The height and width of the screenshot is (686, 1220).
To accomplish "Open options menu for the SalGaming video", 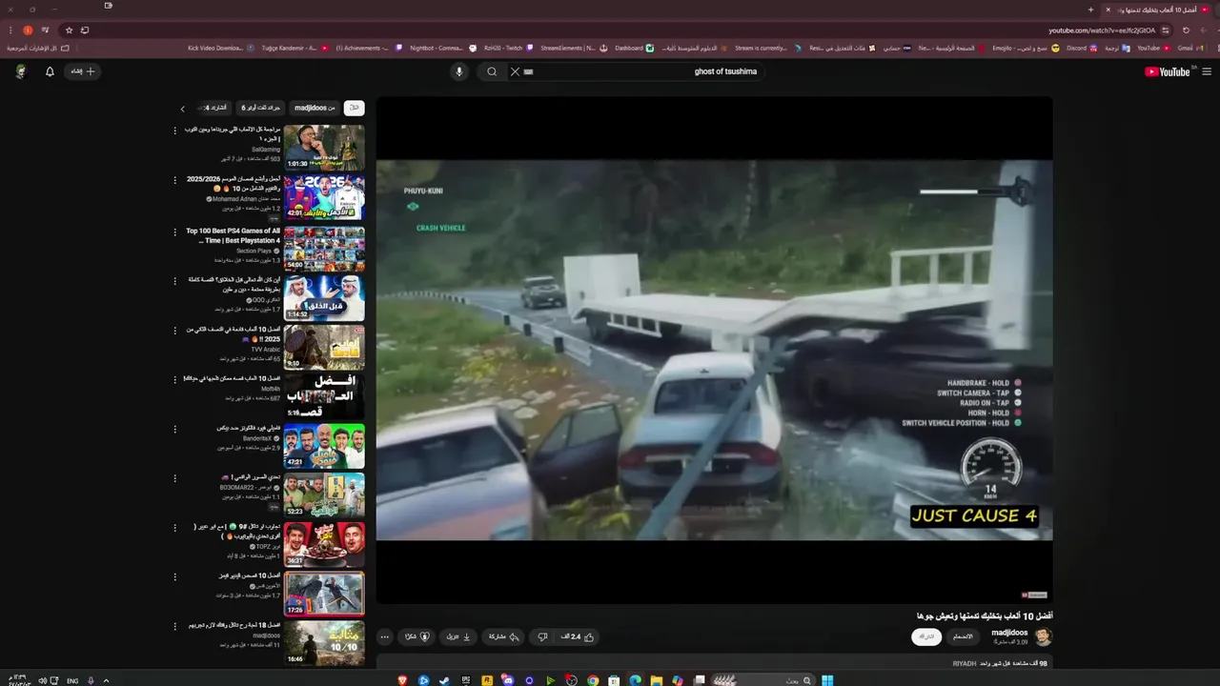I will [174, 131].
